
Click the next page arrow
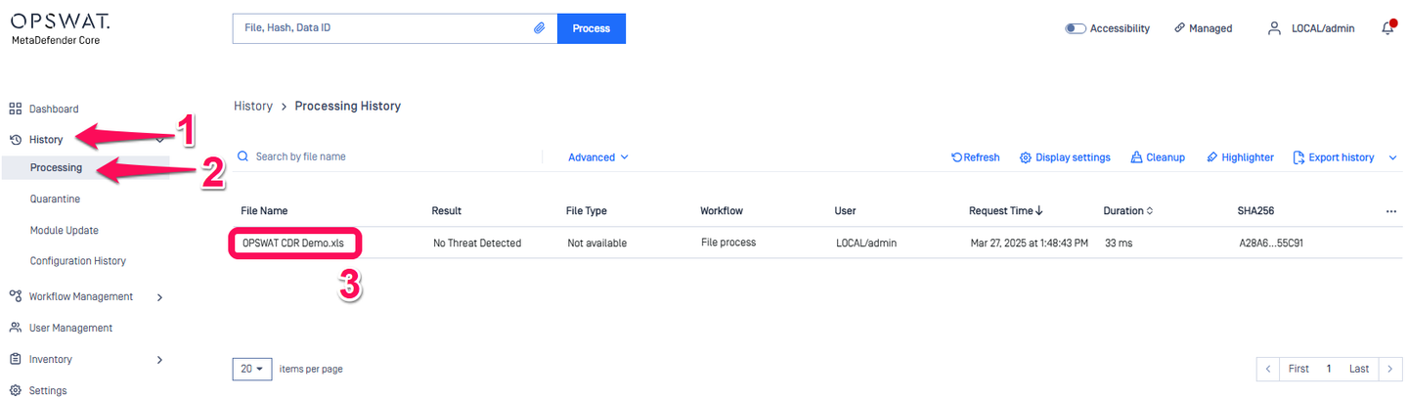(1390, 369)
